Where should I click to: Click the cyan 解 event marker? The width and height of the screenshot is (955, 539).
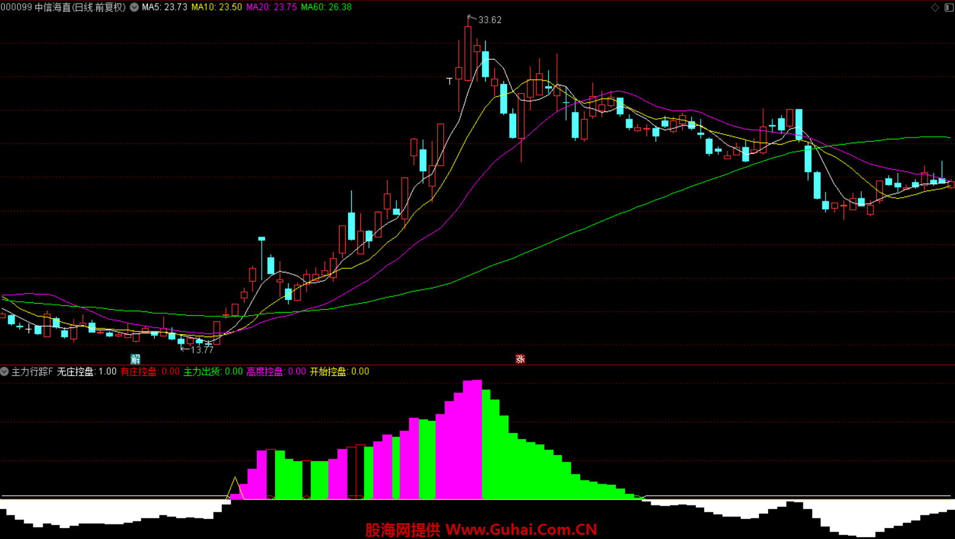point(136,359)
